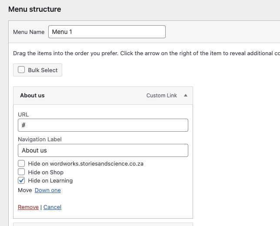
Task: Click the Menu structure heading
Action: 35,9
